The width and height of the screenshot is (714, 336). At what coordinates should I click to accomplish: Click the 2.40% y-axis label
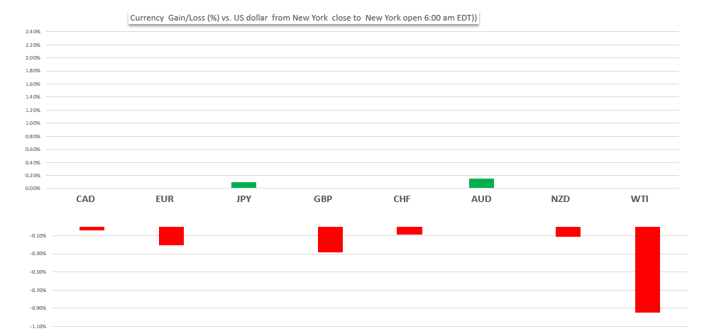(33, 32)
